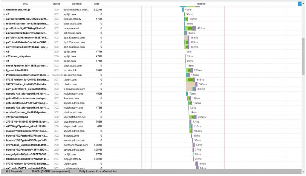Click the vertical scrollbar thumb on the right

coord(303,57)
